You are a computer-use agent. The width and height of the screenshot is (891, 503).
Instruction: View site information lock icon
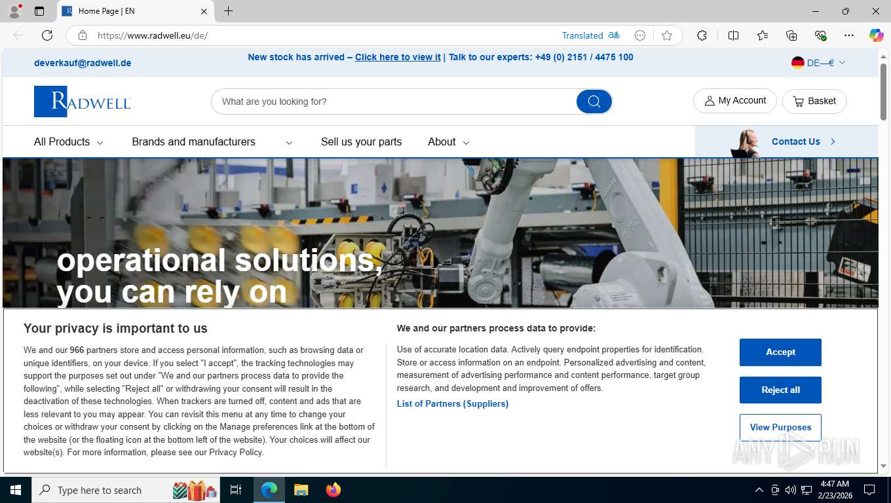[83, 35]
